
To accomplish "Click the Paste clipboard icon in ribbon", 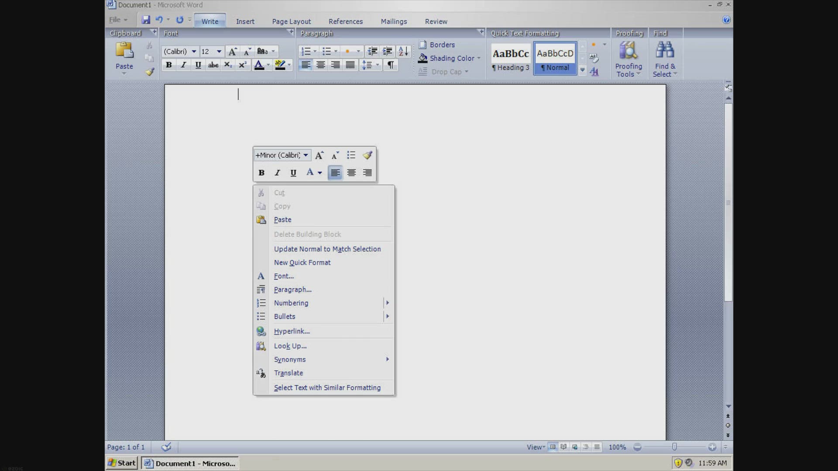I will (124, 51).
